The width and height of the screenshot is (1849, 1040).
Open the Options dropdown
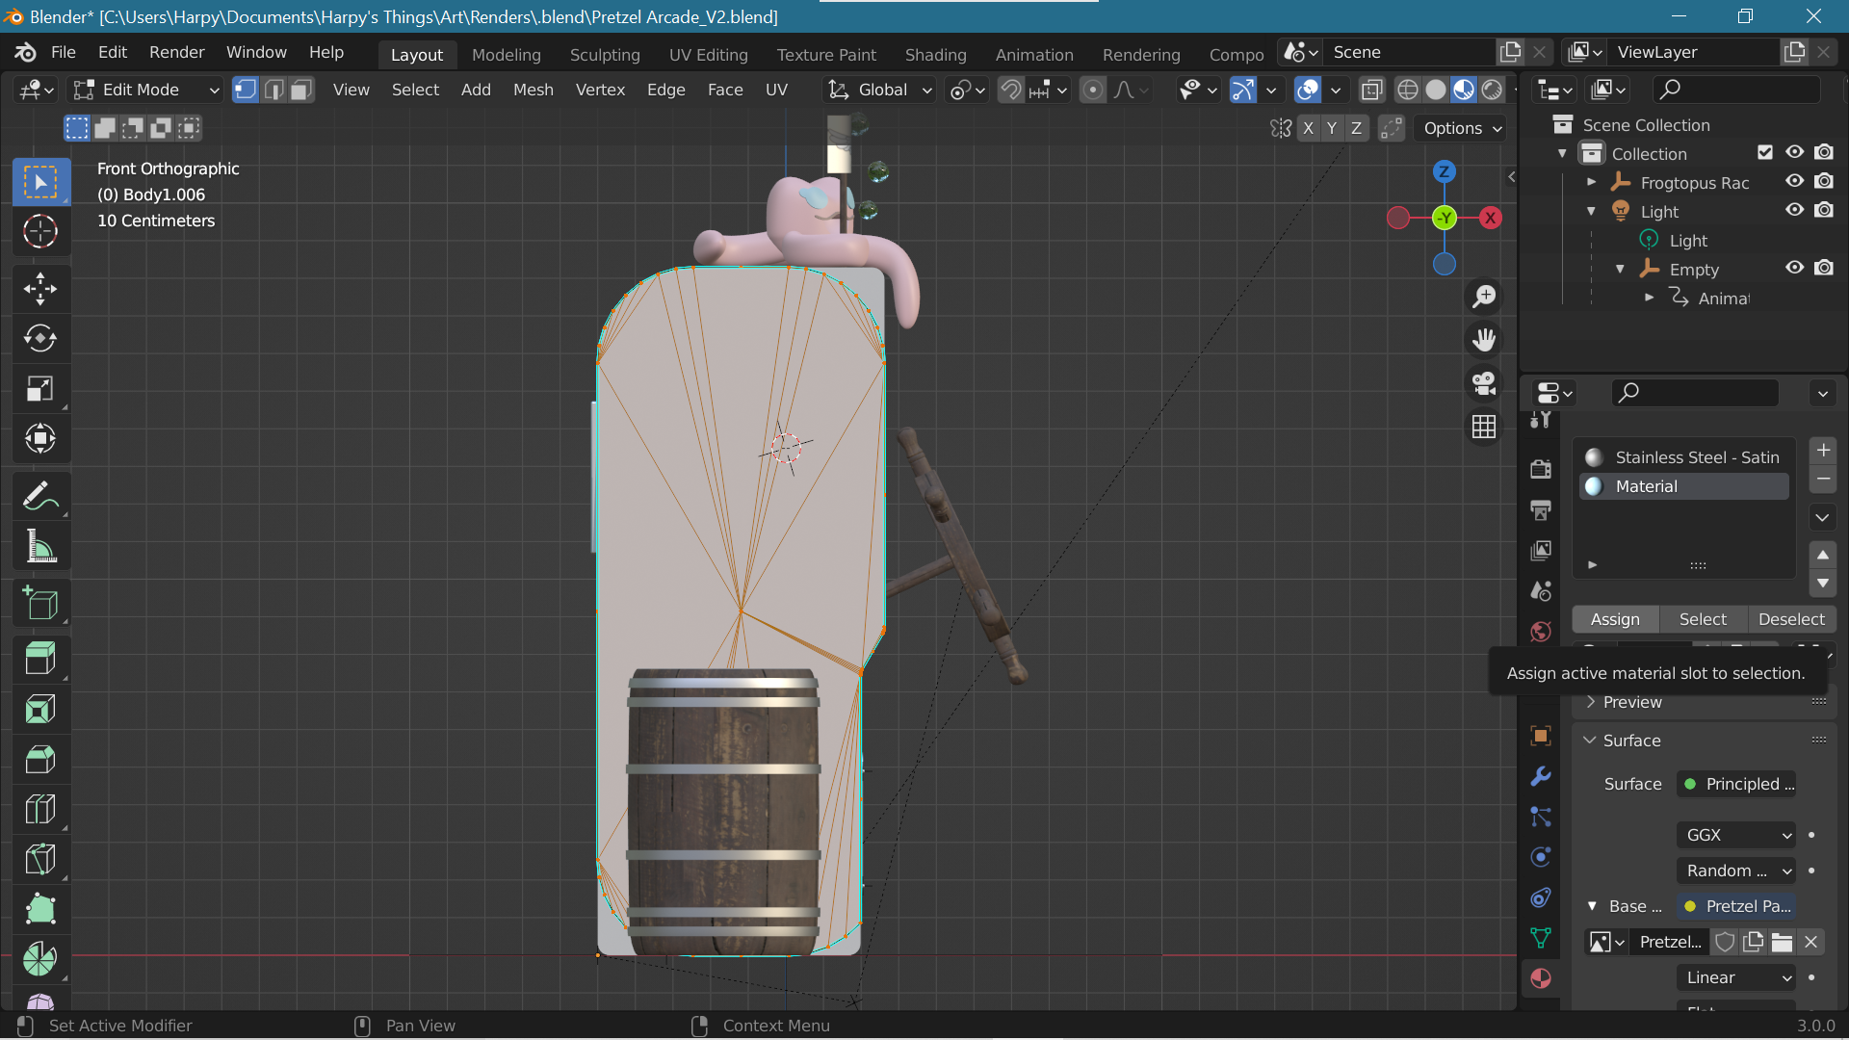(1461, 128)
